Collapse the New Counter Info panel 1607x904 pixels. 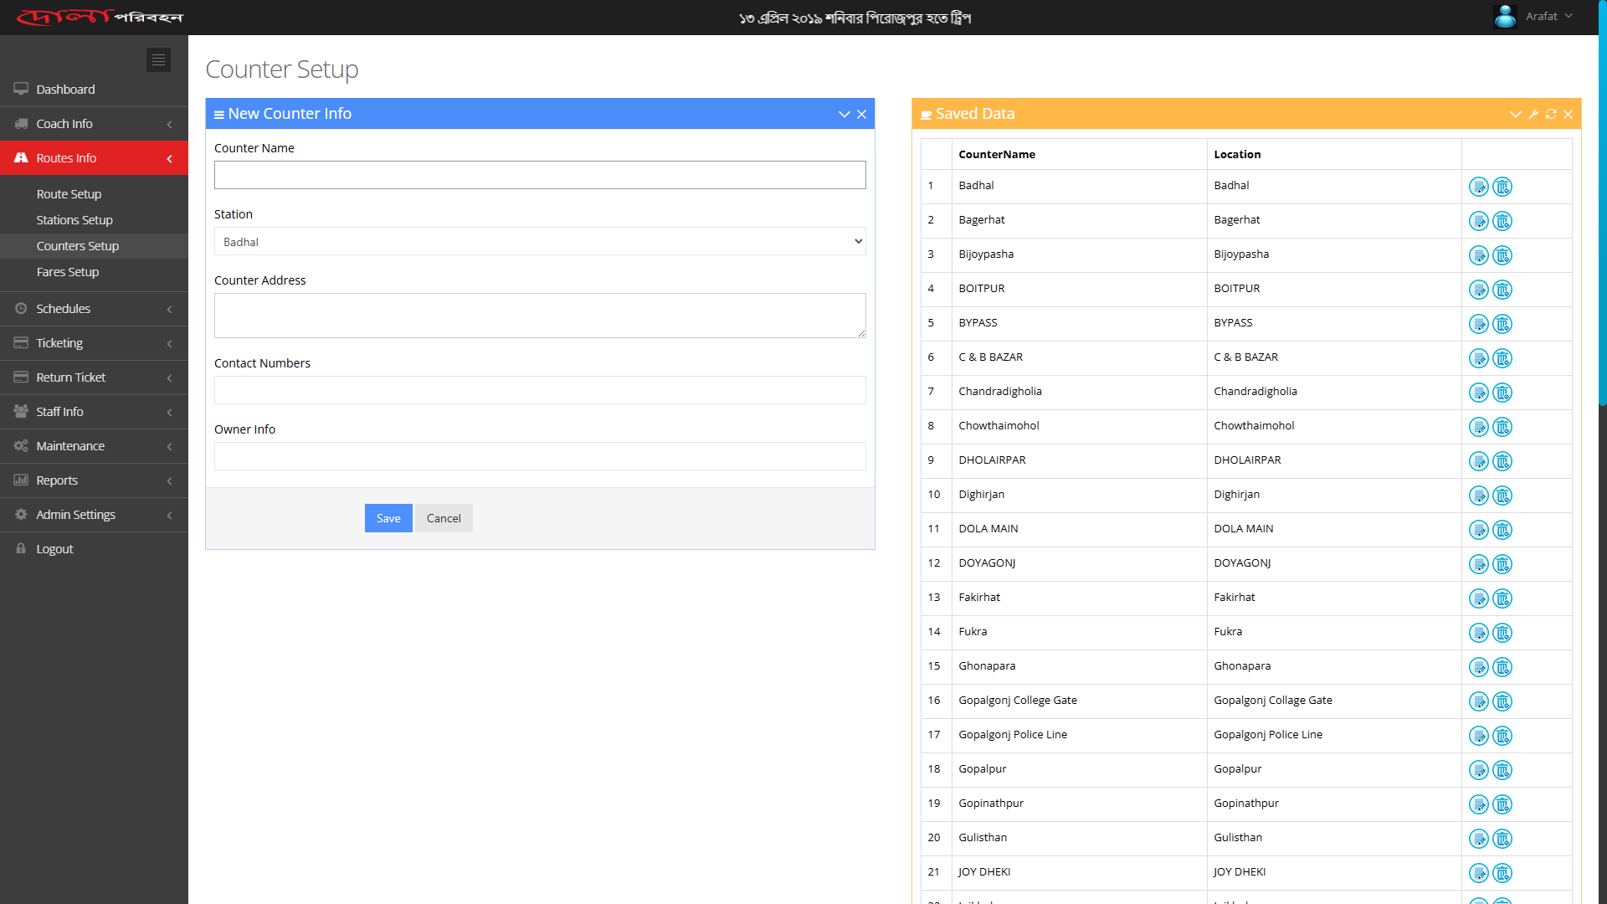844,114
